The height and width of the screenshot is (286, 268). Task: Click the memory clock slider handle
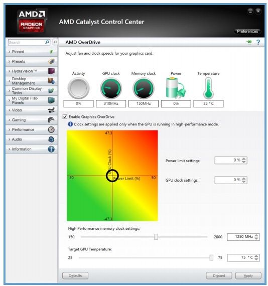pos(156,237)
